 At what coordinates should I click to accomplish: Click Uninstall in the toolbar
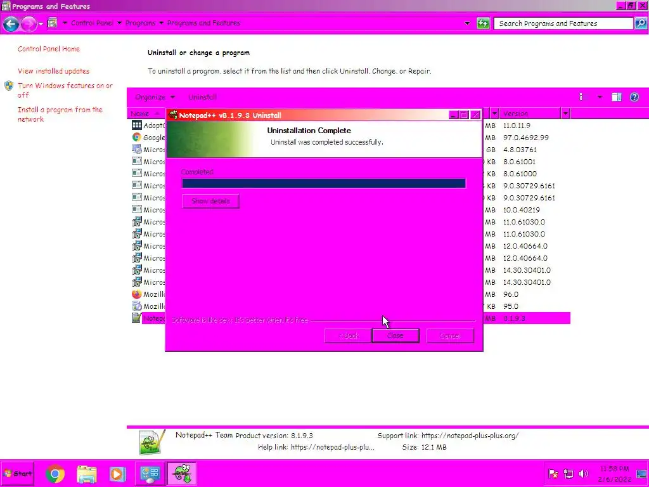pyautogui.click(x=202, y=97)
